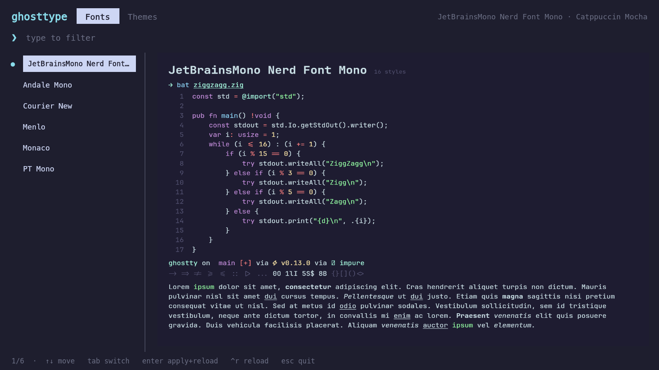Viewport: 659px width, 370px height.
Task: Click the active font bullet indicator
Action: 13,64
